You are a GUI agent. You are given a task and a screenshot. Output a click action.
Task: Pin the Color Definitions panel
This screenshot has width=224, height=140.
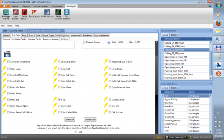click(x=211, y=84)
